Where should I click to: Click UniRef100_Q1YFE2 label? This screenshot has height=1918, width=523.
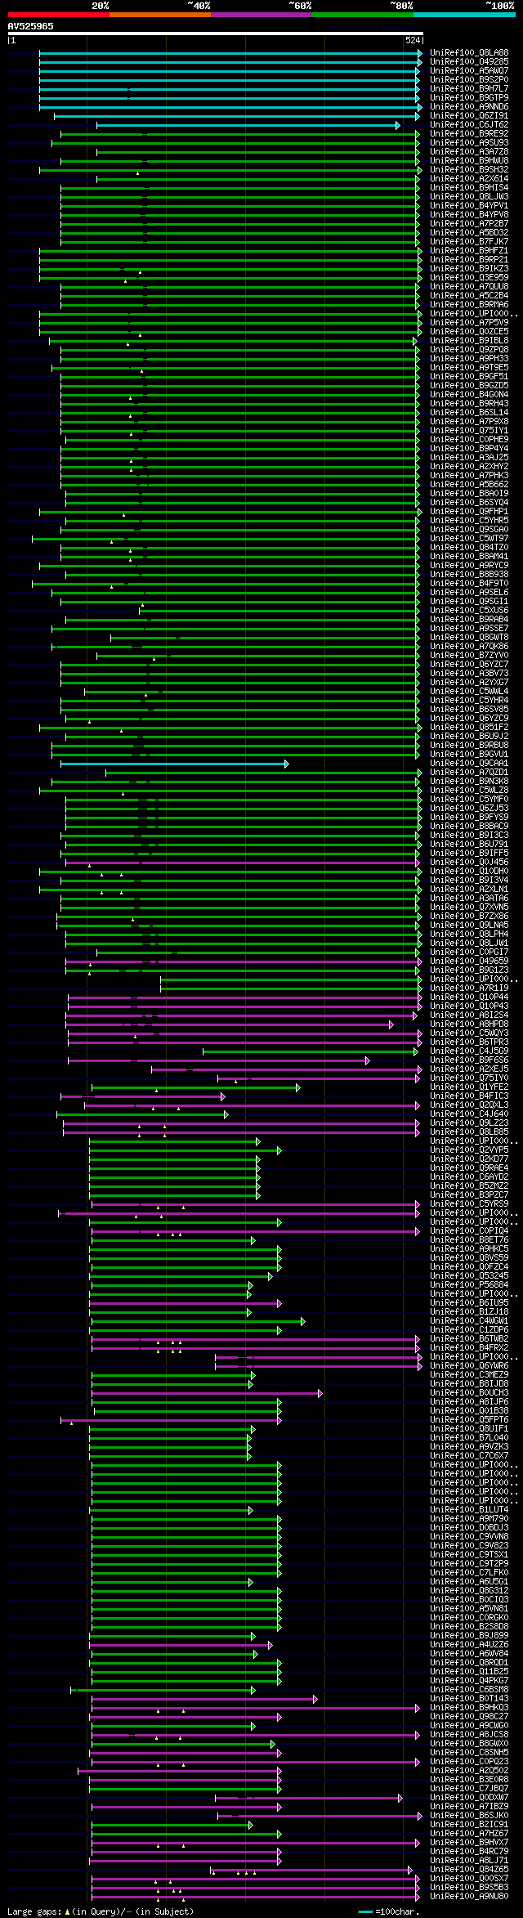[x=469, y=1087]
